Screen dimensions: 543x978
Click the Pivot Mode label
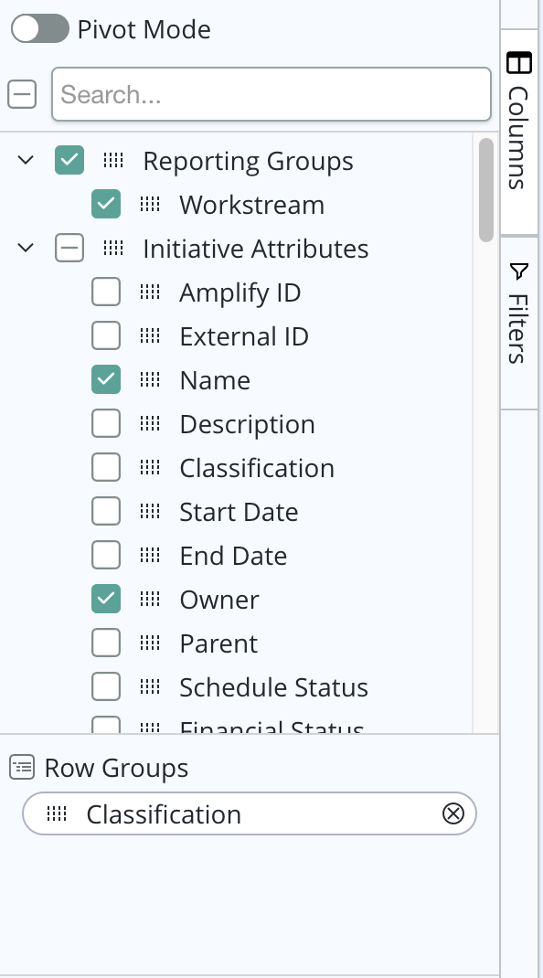point(144,29)
